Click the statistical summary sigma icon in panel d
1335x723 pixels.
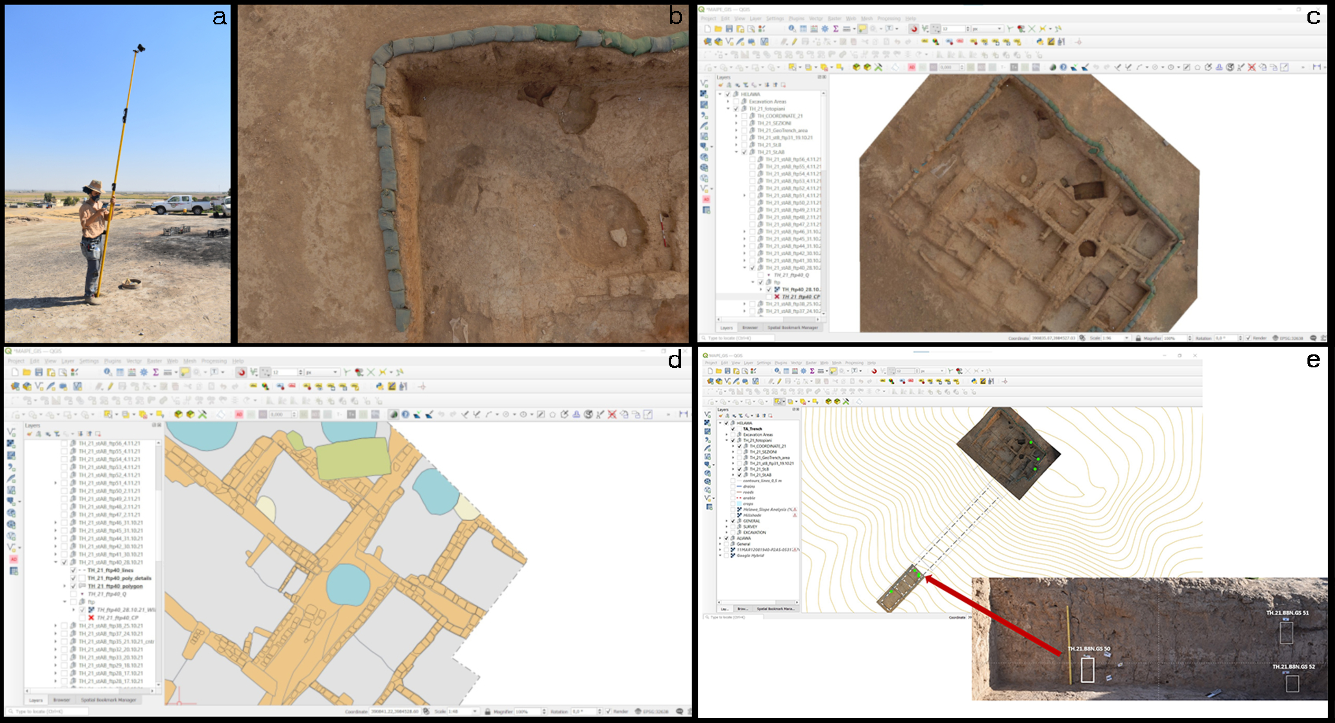155,373
